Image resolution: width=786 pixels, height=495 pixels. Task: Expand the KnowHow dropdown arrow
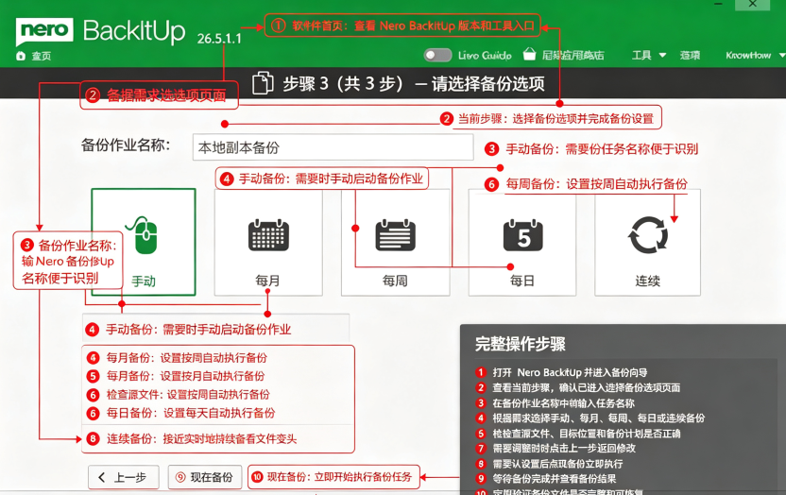coord(782,55)
